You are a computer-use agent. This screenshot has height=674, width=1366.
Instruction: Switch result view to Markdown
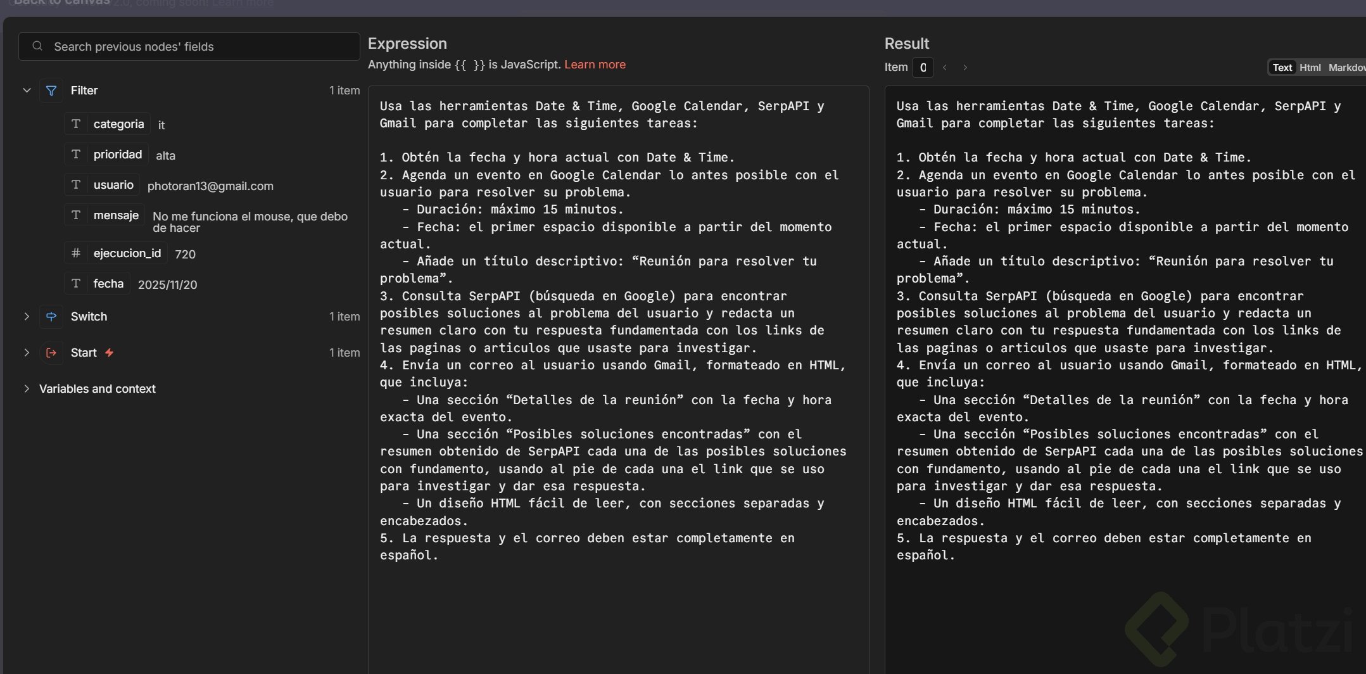tap(1347, 67)
